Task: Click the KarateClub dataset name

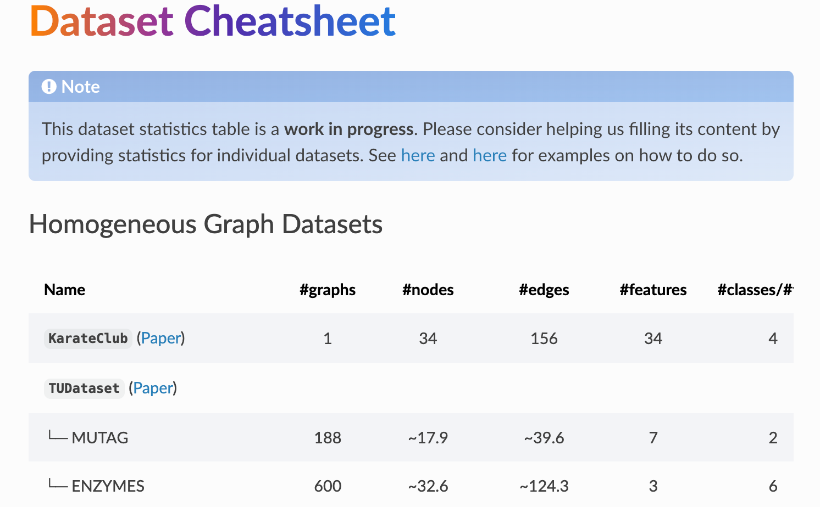Action: (x=88, y=339)
